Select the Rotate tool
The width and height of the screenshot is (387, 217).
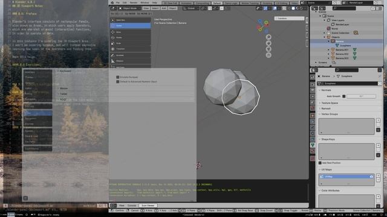[x=131, y=37]
